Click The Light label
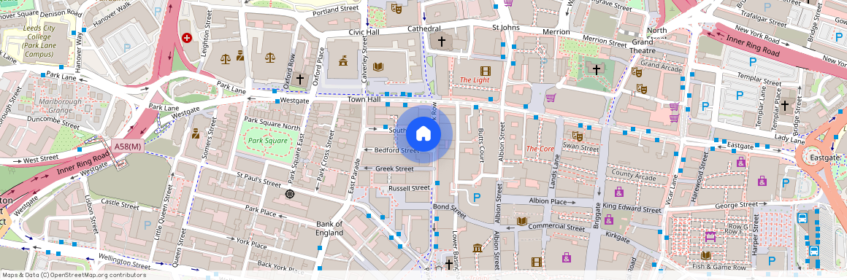The height and width of the screenshot is (280, 847). point(475,80)
